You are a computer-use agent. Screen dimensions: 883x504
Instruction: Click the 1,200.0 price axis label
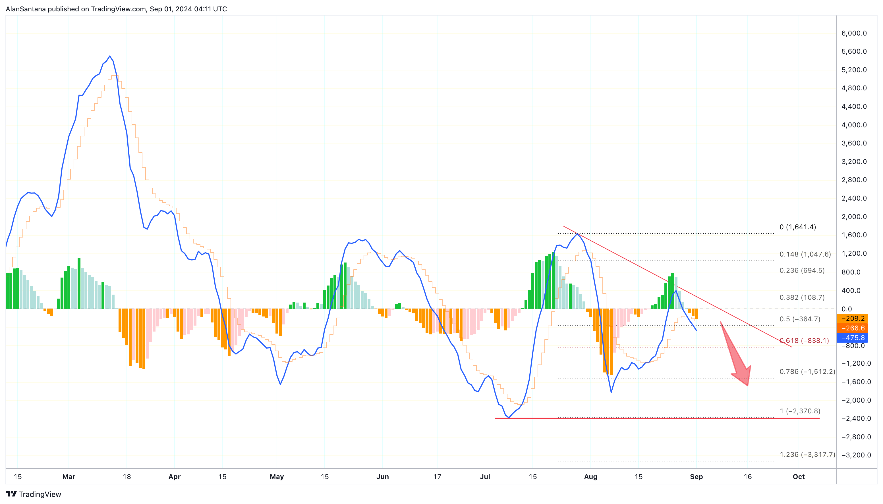pos(854,253)
